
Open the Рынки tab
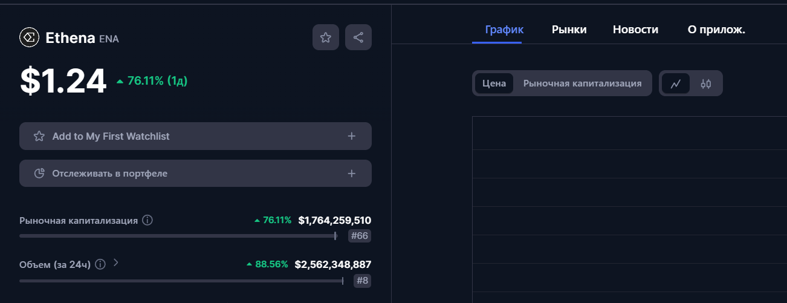click(x=569, y=30)
